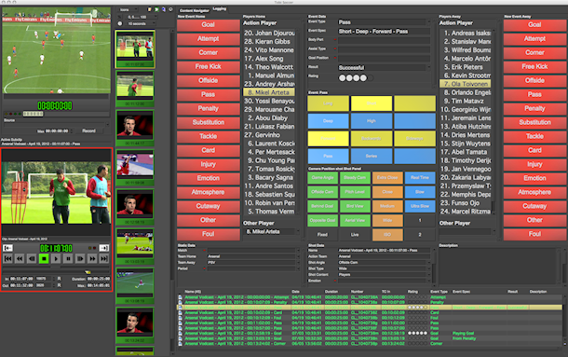The image size is (568, 357).
Task: Jump to end of clip
Action: 104,259
